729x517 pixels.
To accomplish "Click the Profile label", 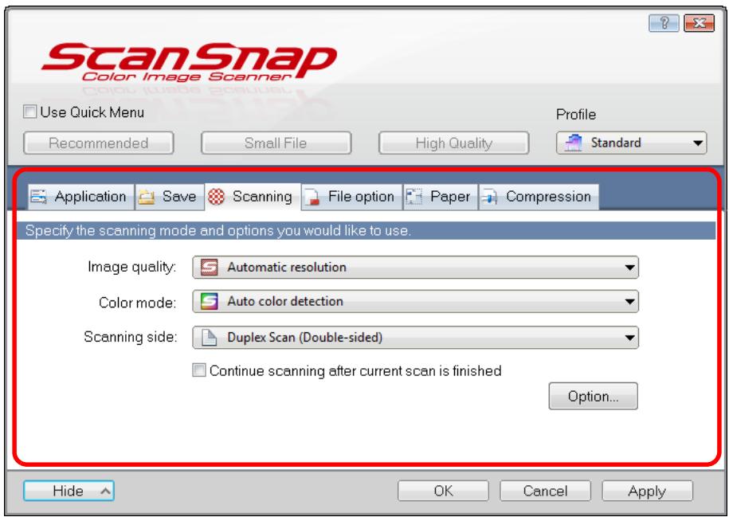I will tap(576, 115).
